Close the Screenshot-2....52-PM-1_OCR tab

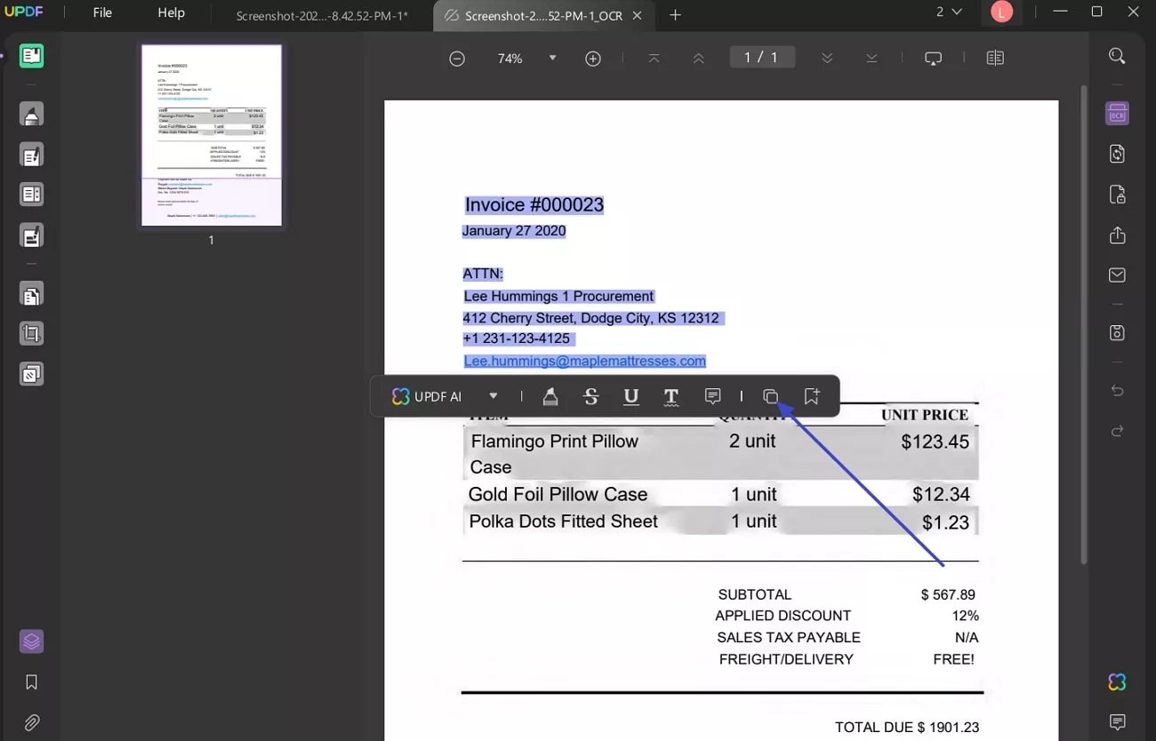(638, 15)
